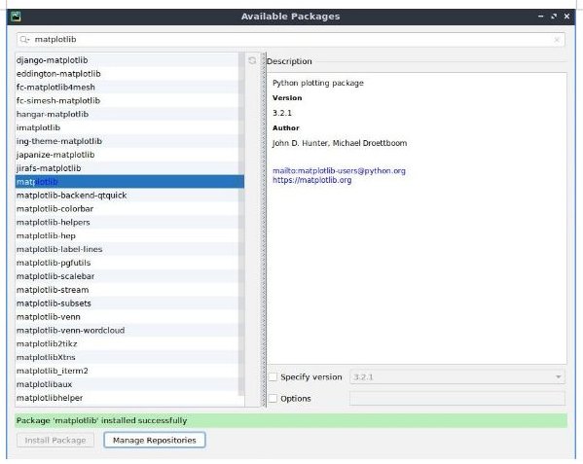The image size is (583, 464).
Task: Select fc-simesh-matplotlib package
Action: (129, 100)
